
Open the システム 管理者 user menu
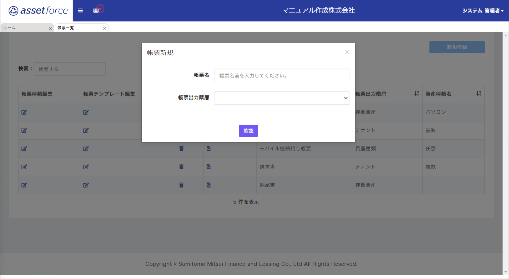(x=483, y=11)
